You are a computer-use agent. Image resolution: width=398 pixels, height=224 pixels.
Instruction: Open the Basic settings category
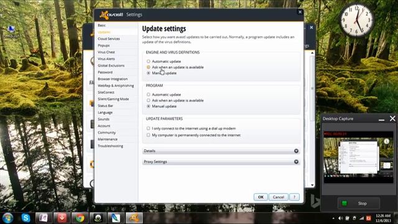pos(102,26)
